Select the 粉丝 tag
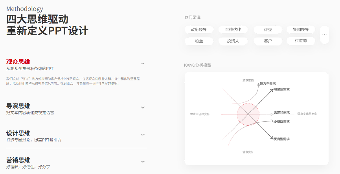340x174 pixels. [x=199, y=41]
